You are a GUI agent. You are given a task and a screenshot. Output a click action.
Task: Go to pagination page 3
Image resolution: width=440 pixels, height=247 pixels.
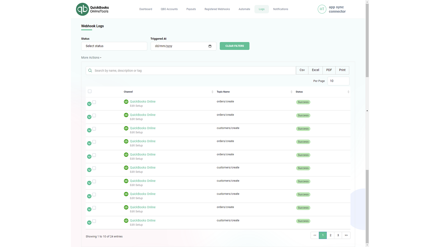338,235
